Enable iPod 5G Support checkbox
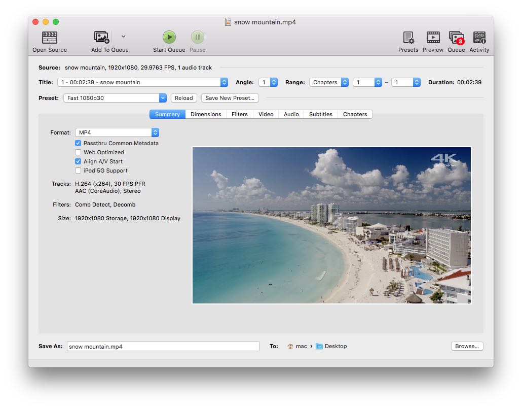This screenshot has height=408, width=522. tap(78, 171)
